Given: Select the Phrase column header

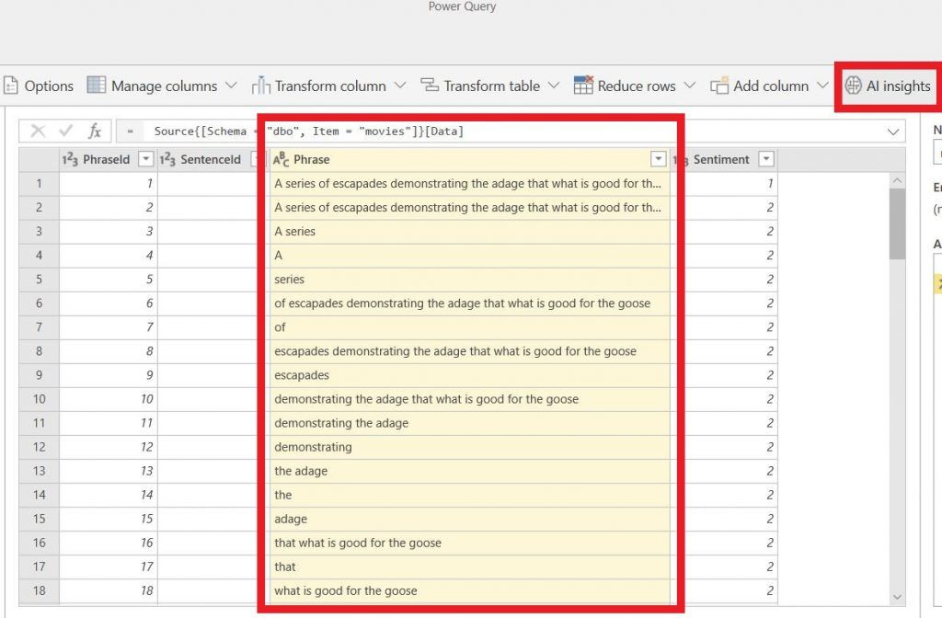Looking at the screenshot, I should coord(313,159).
